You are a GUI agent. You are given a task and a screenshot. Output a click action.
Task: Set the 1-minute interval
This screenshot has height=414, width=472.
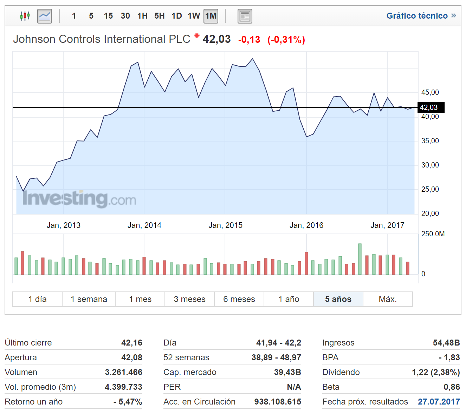point(74,16)
